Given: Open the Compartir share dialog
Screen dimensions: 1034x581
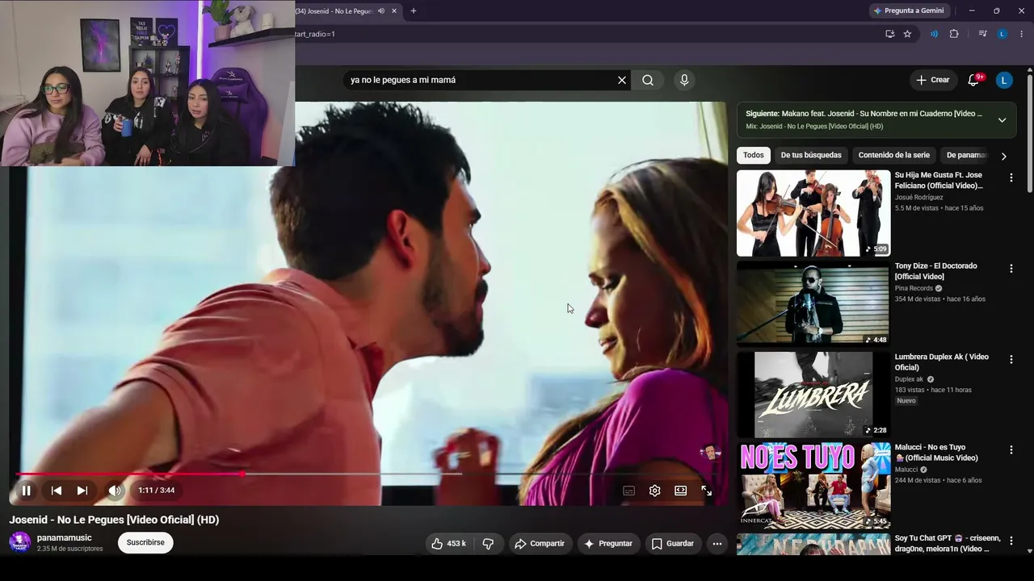Looking at the screenshot, I should click(x=540, y=544).
